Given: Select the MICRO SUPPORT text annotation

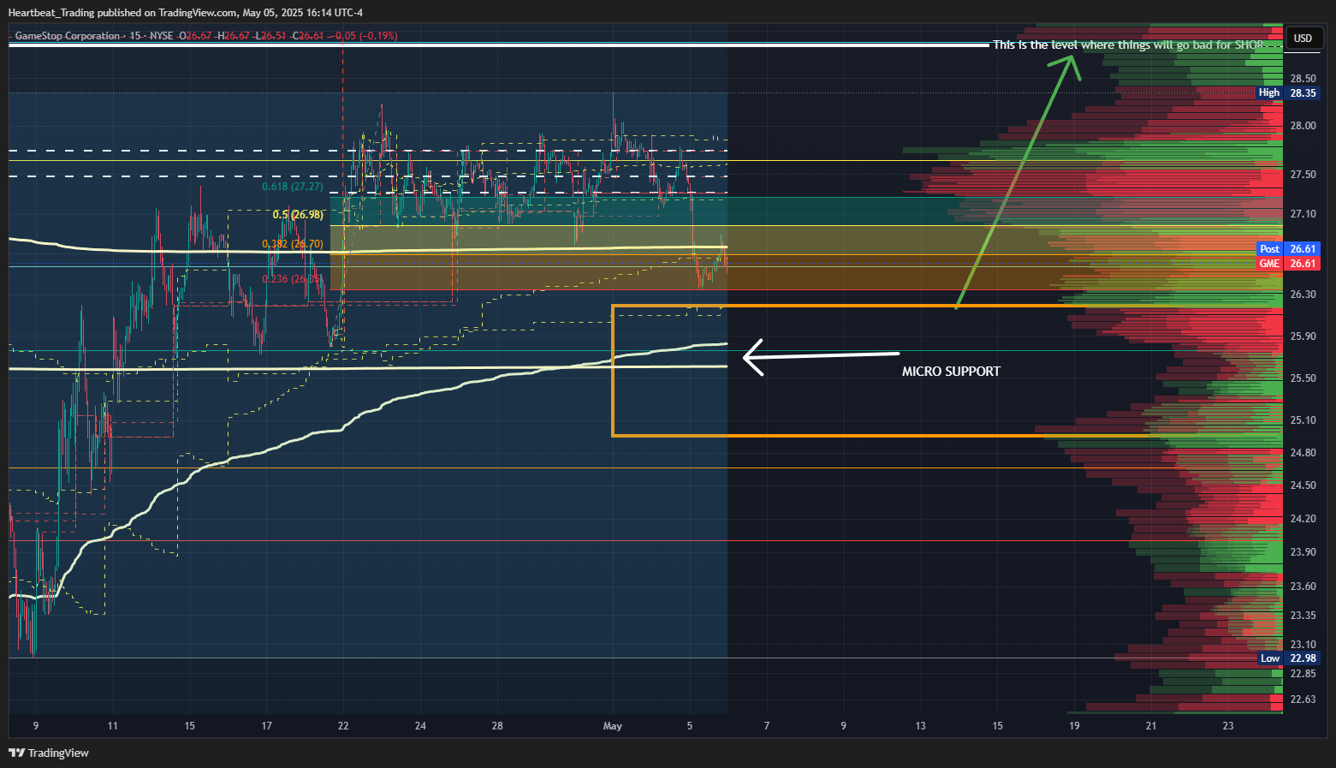Looking at the screenshot, I should tap(951, 372).
